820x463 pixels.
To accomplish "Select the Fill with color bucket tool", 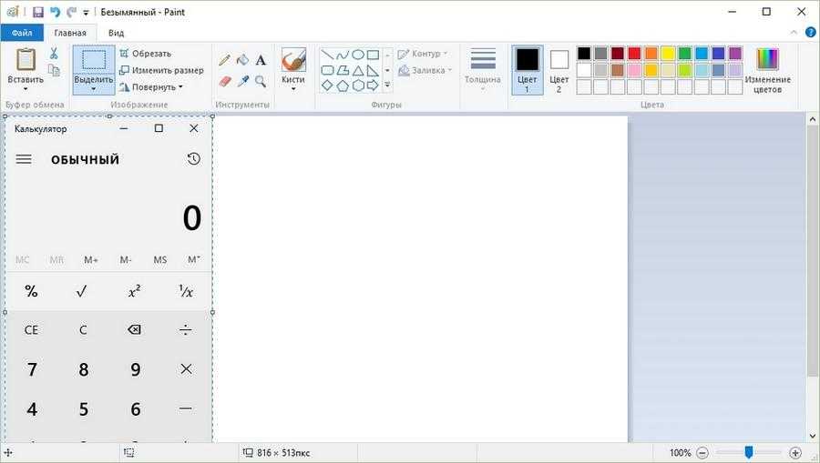I will [242, 60].
